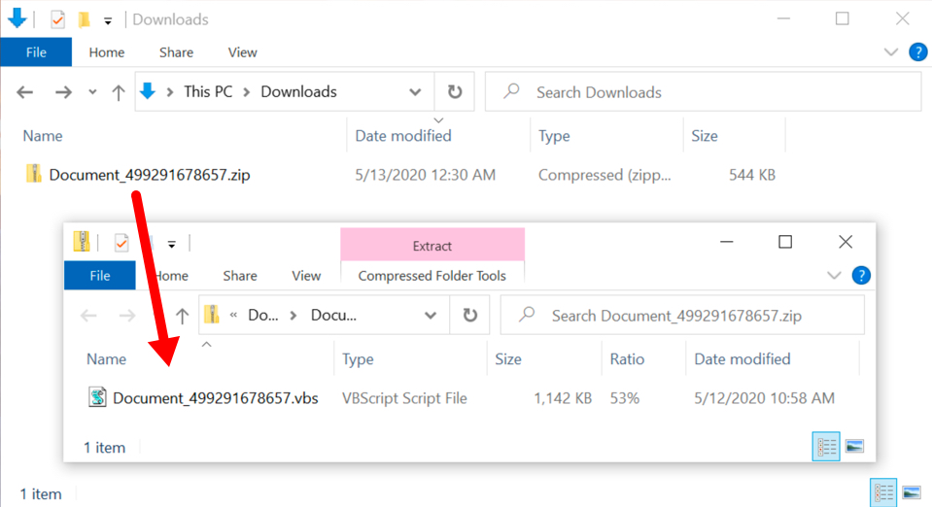Image resolution: width=932 pixels, height=507 pixels.
Task: Switch Downloads window to large icons view
Action: [x=912, y=492]
